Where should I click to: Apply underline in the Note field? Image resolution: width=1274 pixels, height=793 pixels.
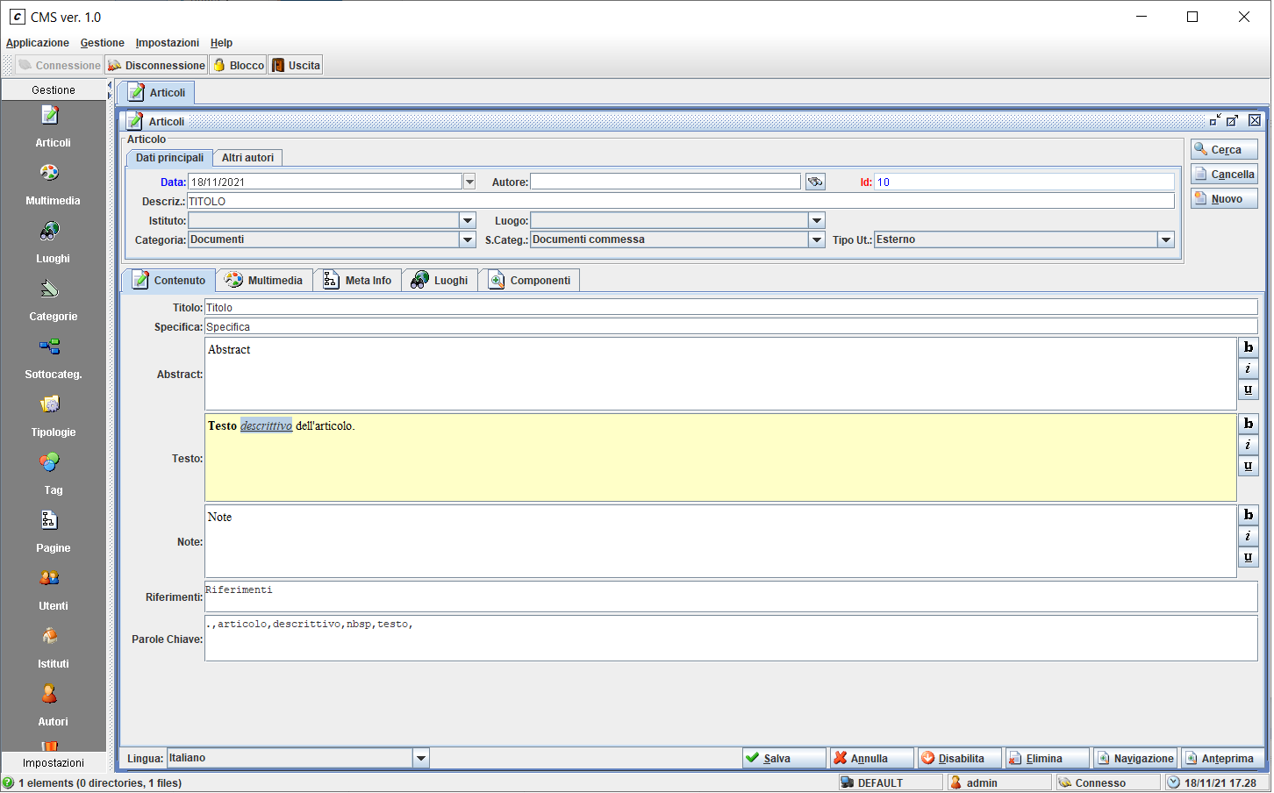click(x=1248, y=557)
